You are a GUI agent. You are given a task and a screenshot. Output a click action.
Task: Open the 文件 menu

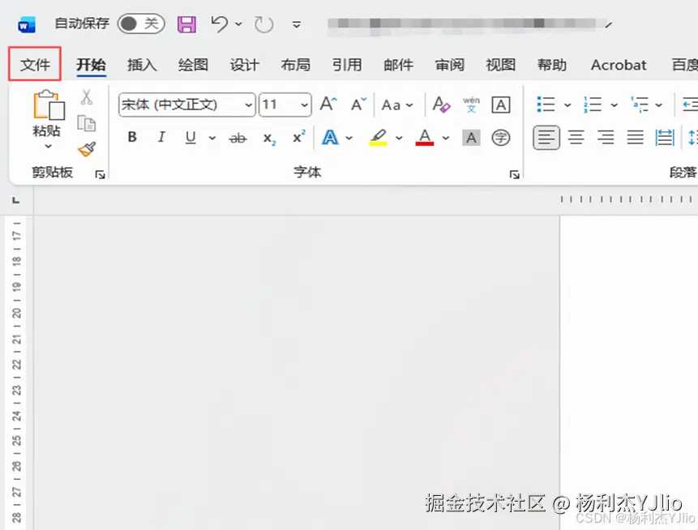[x=34, y=65]
